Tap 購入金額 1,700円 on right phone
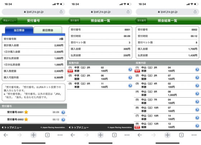The image size is (201, 145). coord(193,49)
